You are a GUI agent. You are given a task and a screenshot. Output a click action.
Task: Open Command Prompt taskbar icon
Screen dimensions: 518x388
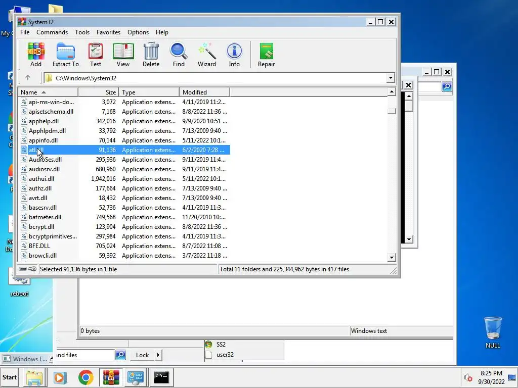pos(161,377)
